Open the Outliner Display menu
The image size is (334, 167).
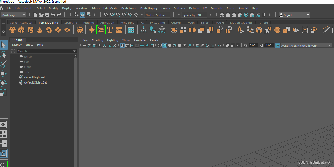pos(17,45)
